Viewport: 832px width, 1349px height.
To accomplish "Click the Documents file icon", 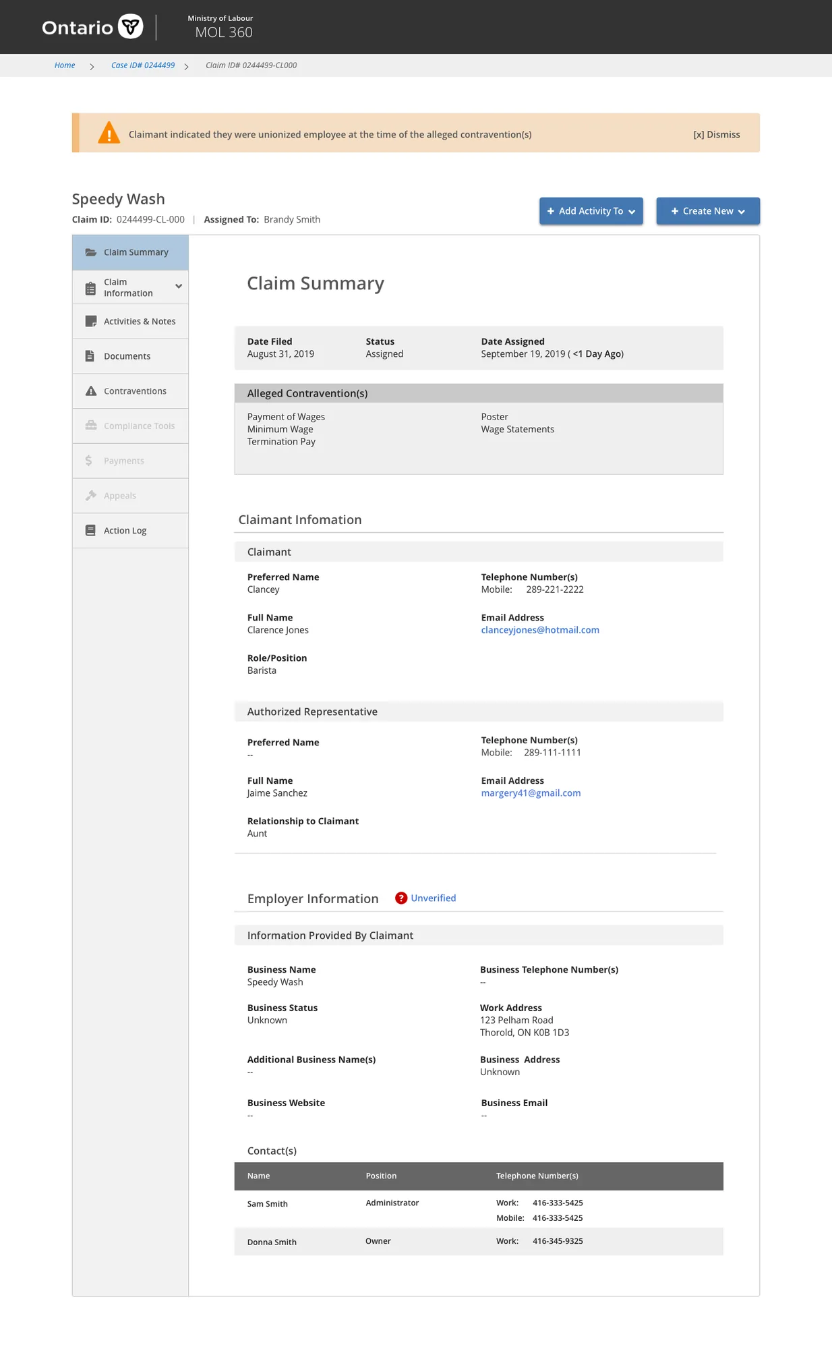I will tap(90, 355).
